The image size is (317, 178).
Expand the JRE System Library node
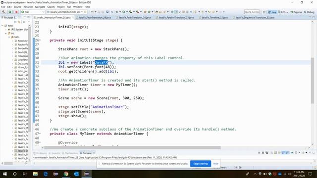(x=6, y=30)
